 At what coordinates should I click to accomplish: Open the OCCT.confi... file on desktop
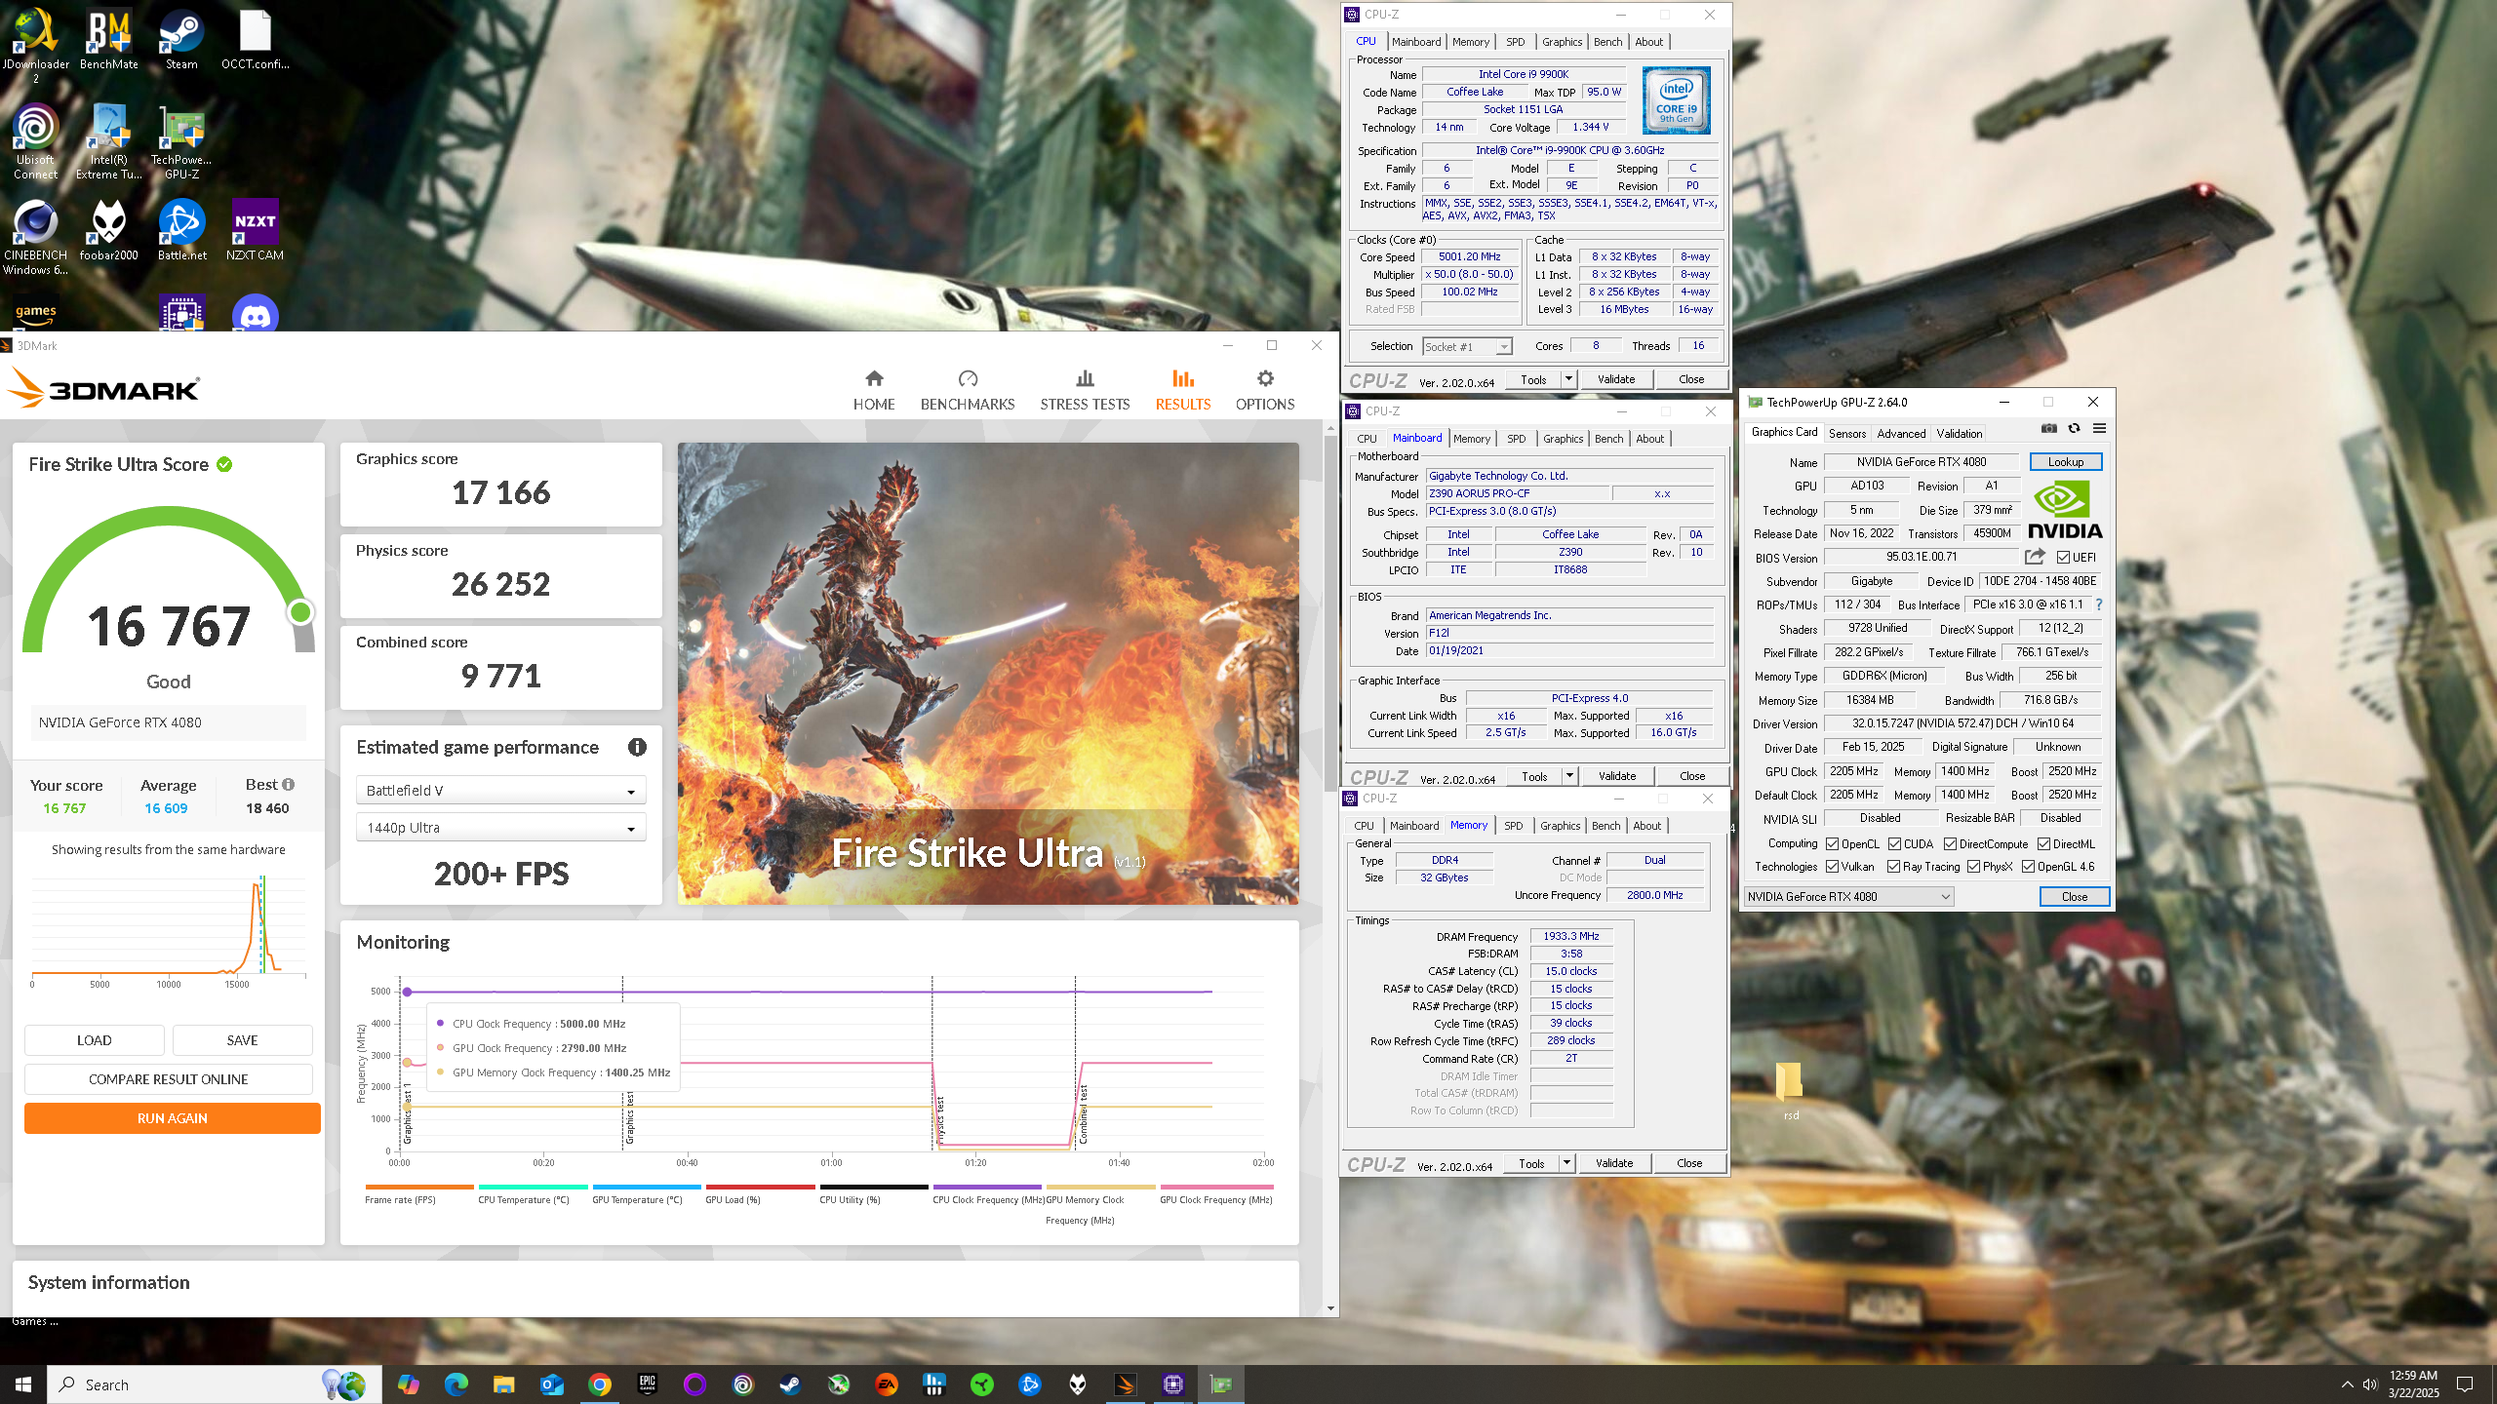256,39
